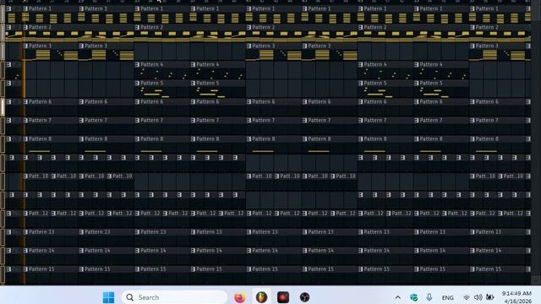
Task: Open clip menu icon of leftmost Pattern 5 clip
Action: (x=137, y=83)
